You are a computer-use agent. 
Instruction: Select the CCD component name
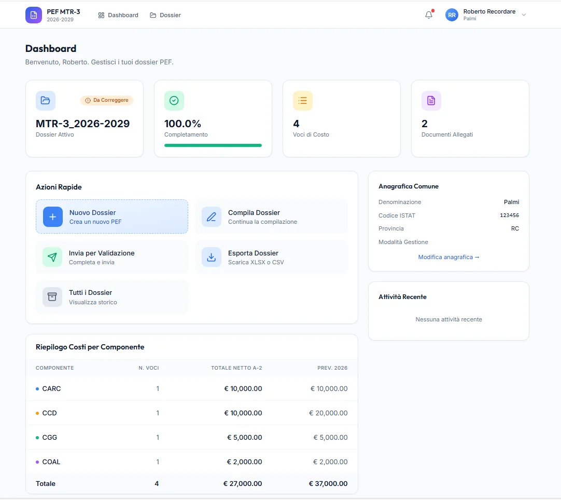click(49, 413)
